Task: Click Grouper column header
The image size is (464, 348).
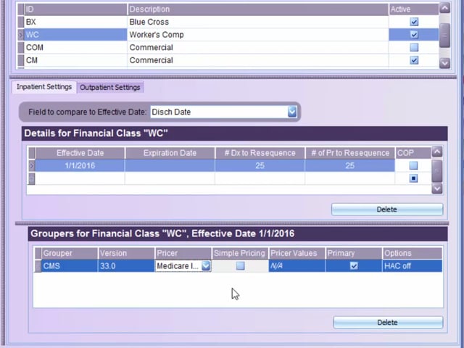Action: [x=70, y=253]
